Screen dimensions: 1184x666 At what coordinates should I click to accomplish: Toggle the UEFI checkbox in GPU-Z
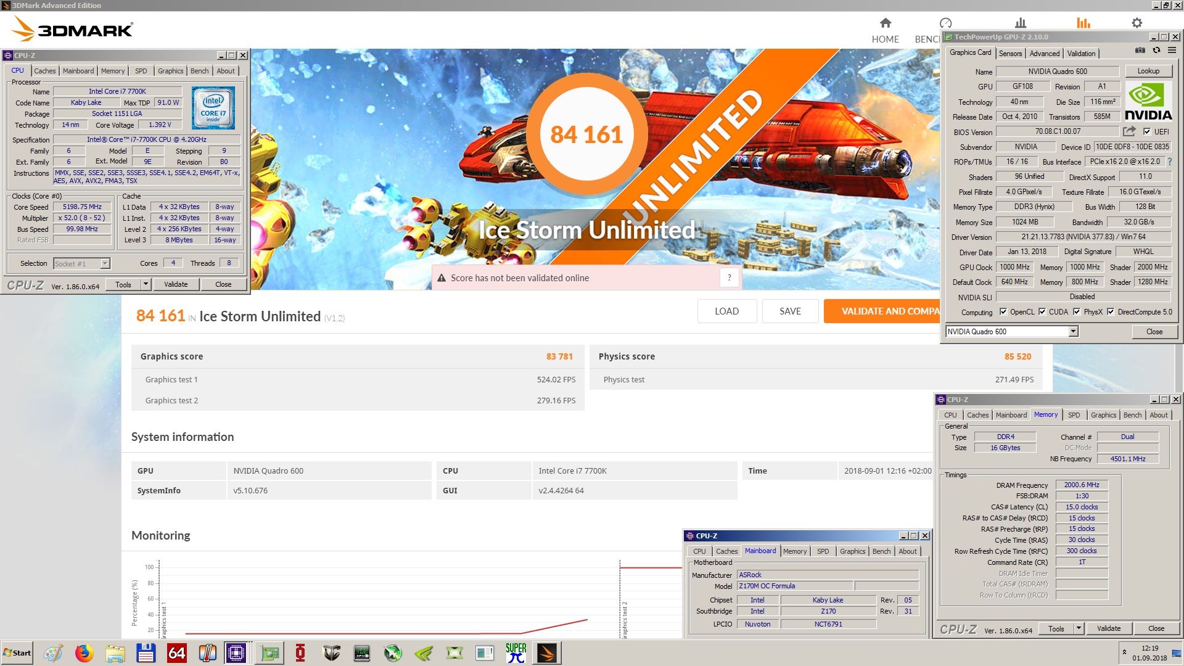pyautogui.click(x=1147, y=131)
